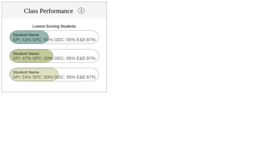Click ODC: 95% in the 53% SPI card
The width and height of the screenshot is (261, 147).
coord(65,77)
